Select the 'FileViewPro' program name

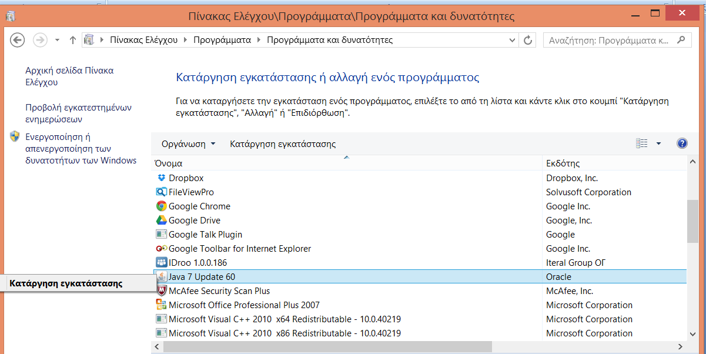(191, 192)
